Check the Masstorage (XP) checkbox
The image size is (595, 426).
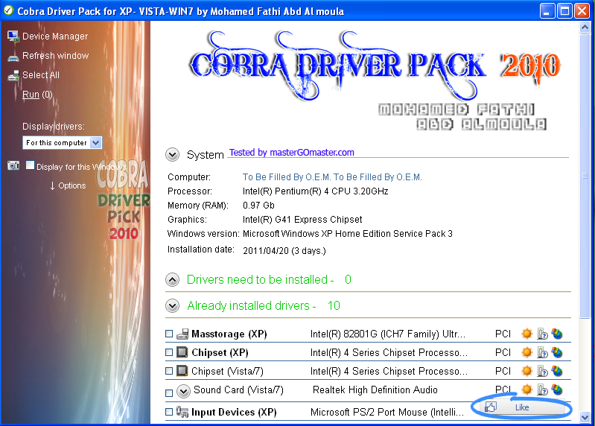[169, 334]
